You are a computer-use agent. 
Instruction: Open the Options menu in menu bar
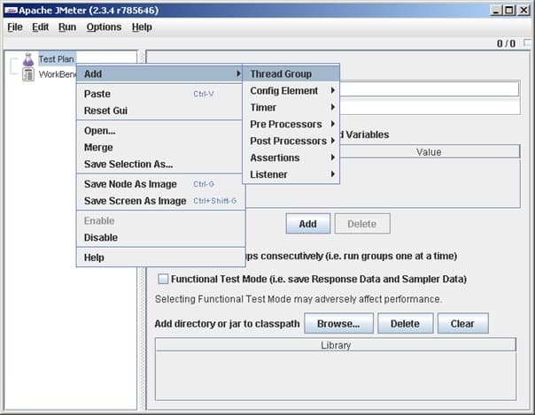click(x=104, y=27)
